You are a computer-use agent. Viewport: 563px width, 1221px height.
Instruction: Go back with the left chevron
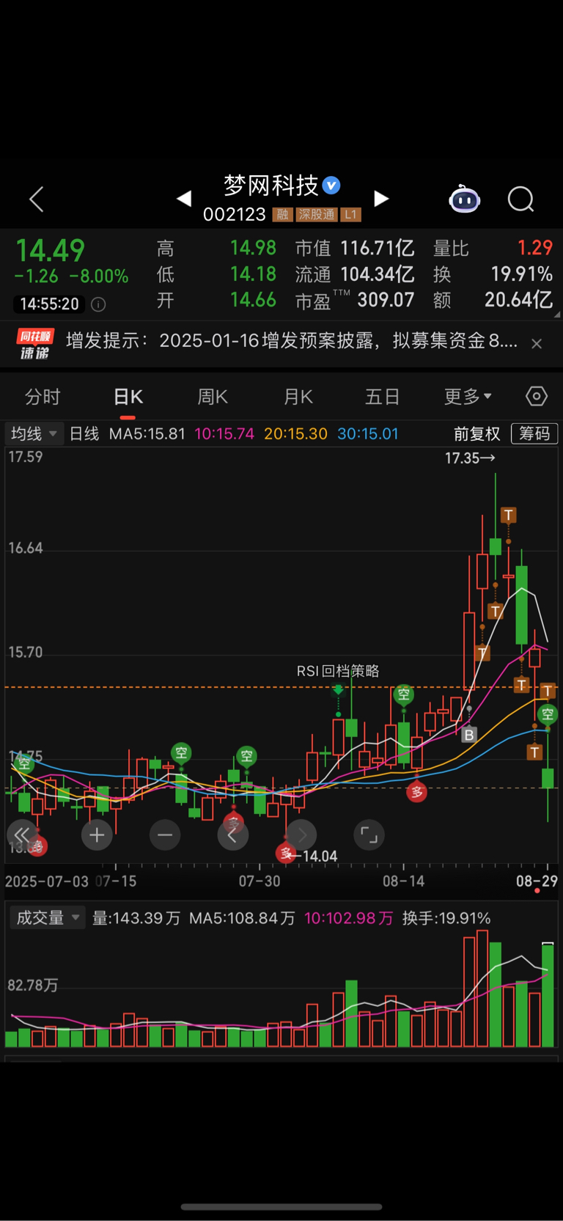(37, 199)
